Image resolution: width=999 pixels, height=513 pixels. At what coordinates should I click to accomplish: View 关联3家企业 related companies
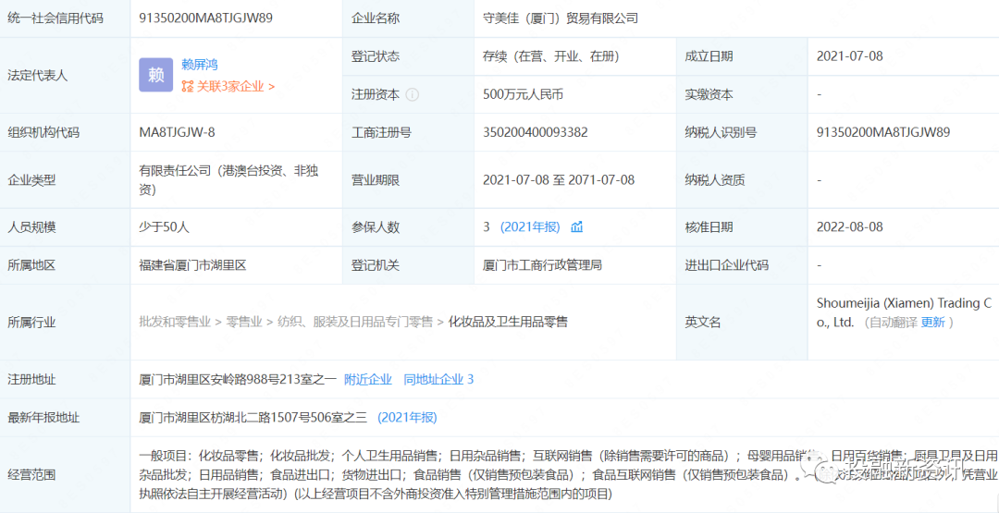228,87
